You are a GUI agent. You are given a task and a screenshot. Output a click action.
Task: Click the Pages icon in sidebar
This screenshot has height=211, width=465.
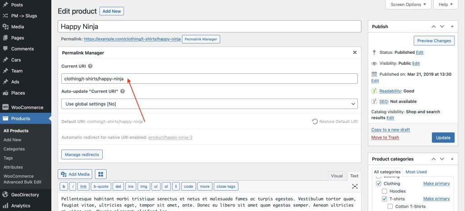(5, 38)
